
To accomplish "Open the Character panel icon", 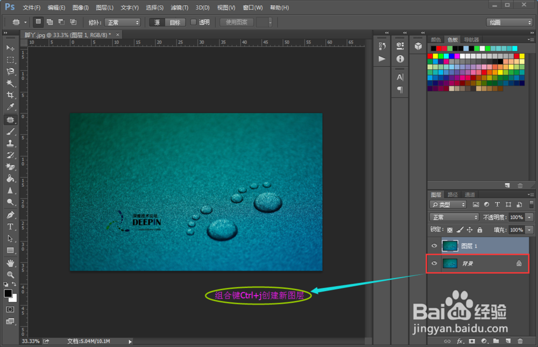I will pos(400,77).
